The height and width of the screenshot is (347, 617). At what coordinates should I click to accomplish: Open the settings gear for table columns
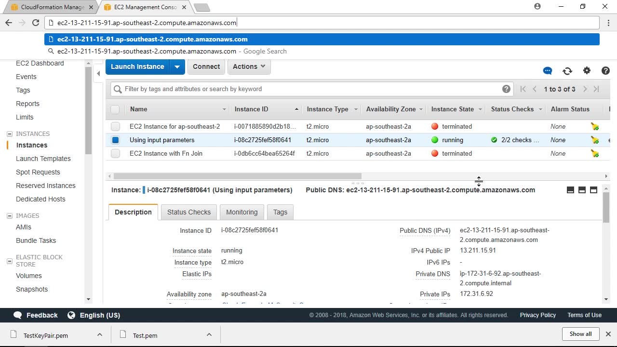587,70
